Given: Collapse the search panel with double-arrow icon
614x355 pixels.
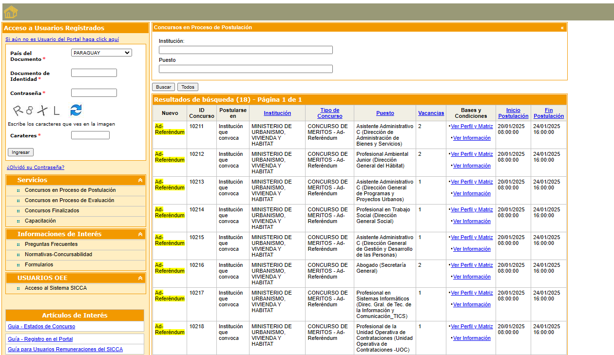Looking at the screenshot, I should pos(562,28).
